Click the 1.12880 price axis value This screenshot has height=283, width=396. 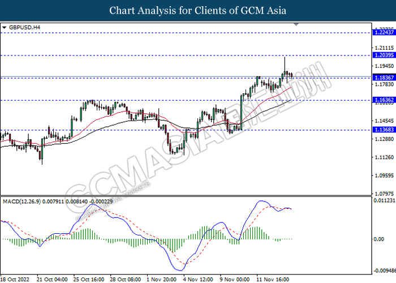tap(384, 139)
